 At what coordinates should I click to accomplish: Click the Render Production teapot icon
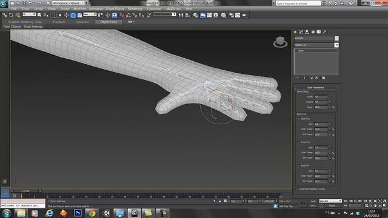tap(244, 15)
